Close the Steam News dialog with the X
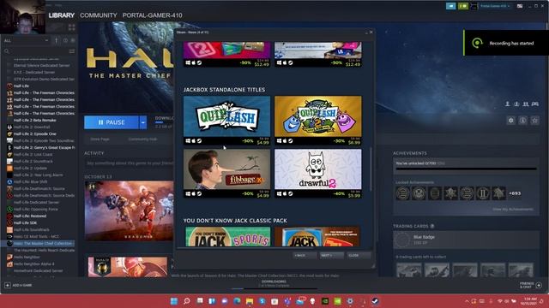Screen dimensions: 549x308 pos(371,33)
